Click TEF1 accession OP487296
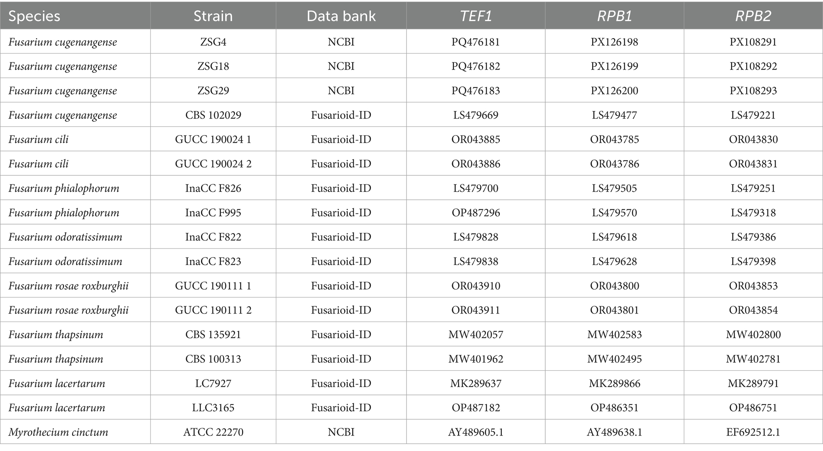 click(476, 213)
